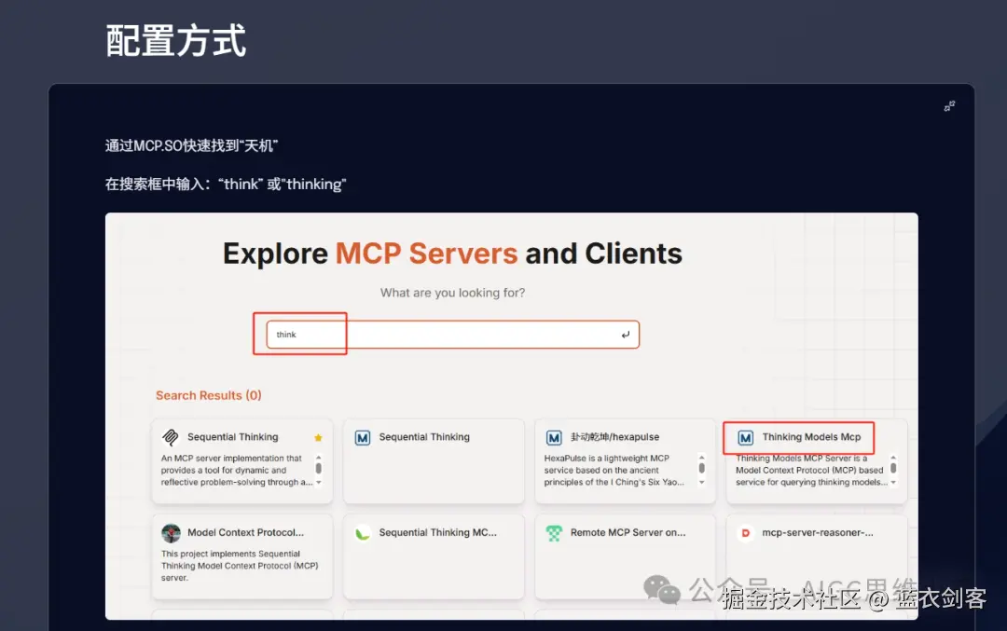Click the scroll up arrow on the Thinking Models Mcp card

[893, 458]
